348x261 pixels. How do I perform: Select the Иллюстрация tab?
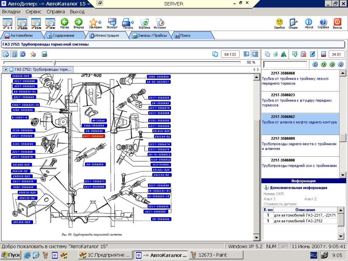107,36
